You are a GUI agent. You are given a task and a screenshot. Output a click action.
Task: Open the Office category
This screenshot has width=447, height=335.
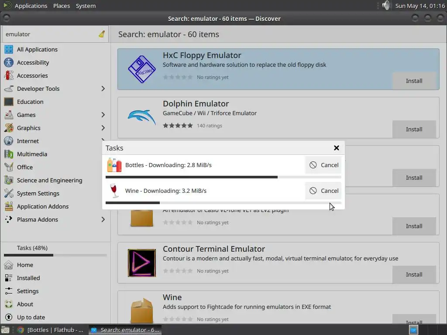click(x=55, y=167)
